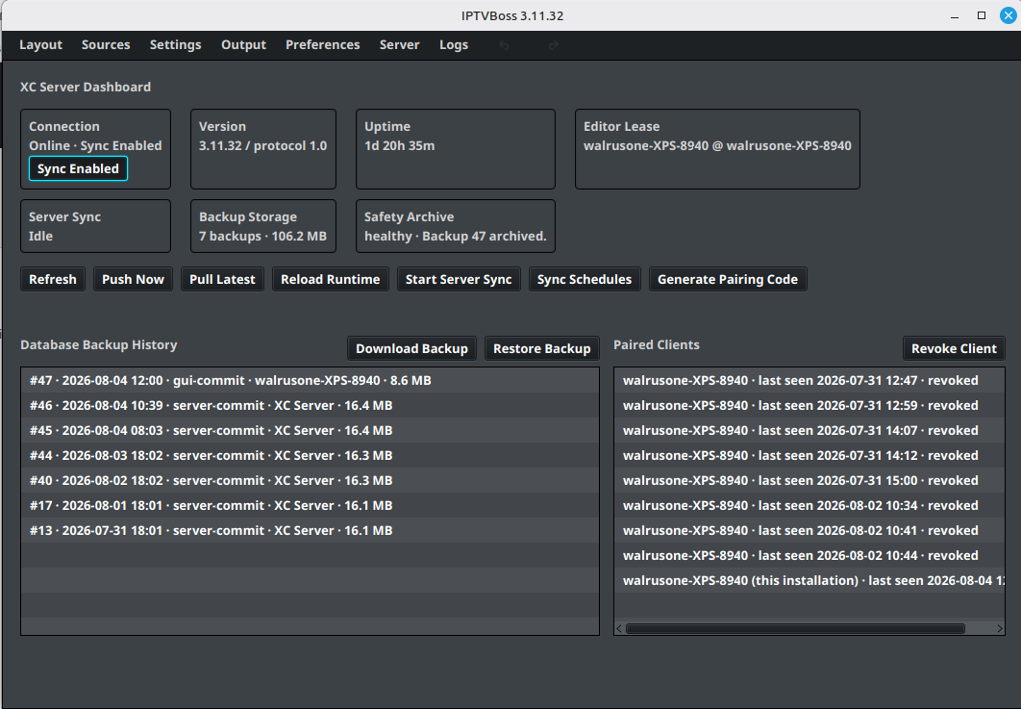1021x709 pixels.
Task: Close the IPTVBoss window
Action: click(x=1008, y=15)
